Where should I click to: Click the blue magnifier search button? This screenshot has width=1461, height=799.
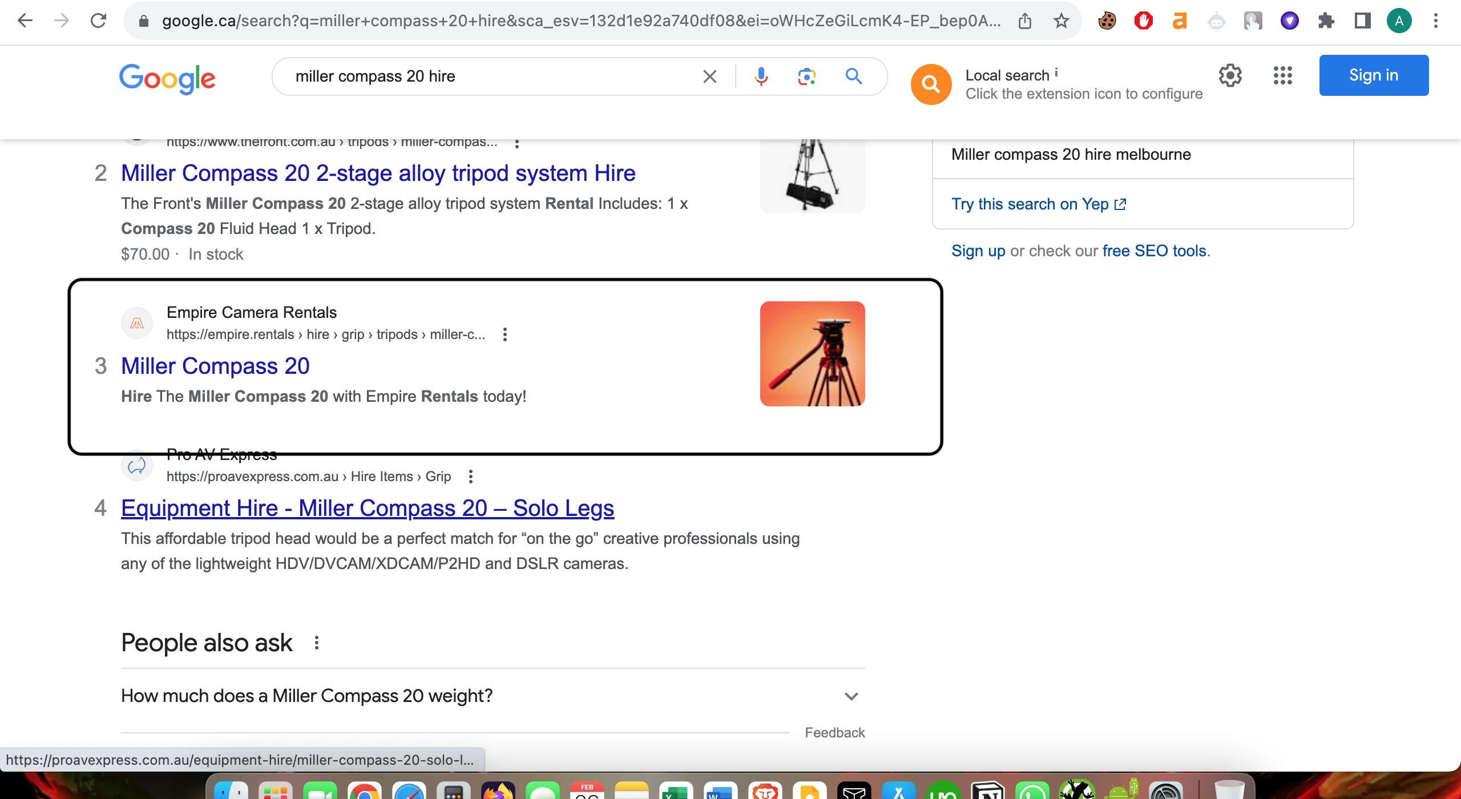point(854,76)
